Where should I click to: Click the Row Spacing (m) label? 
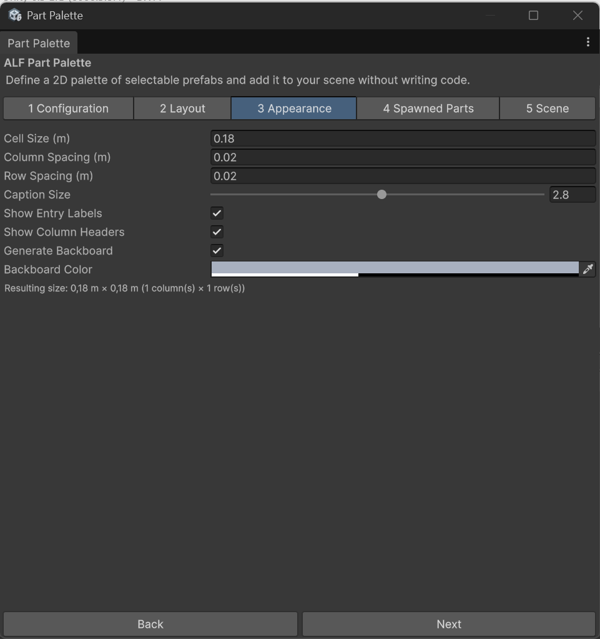(x=49, y=176)
